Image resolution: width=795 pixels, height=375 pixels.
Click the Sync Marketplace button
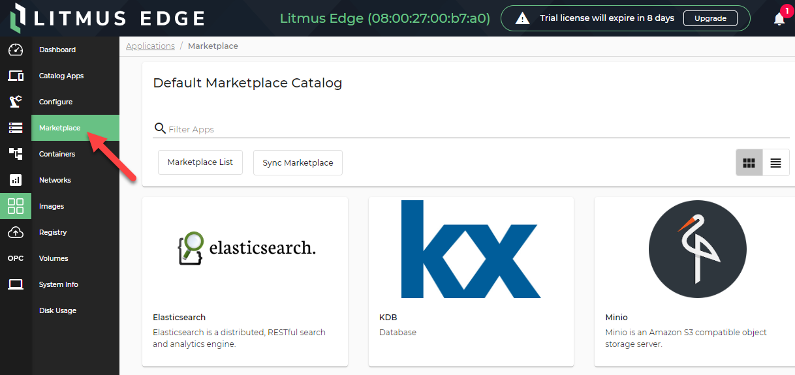(298, 162)
